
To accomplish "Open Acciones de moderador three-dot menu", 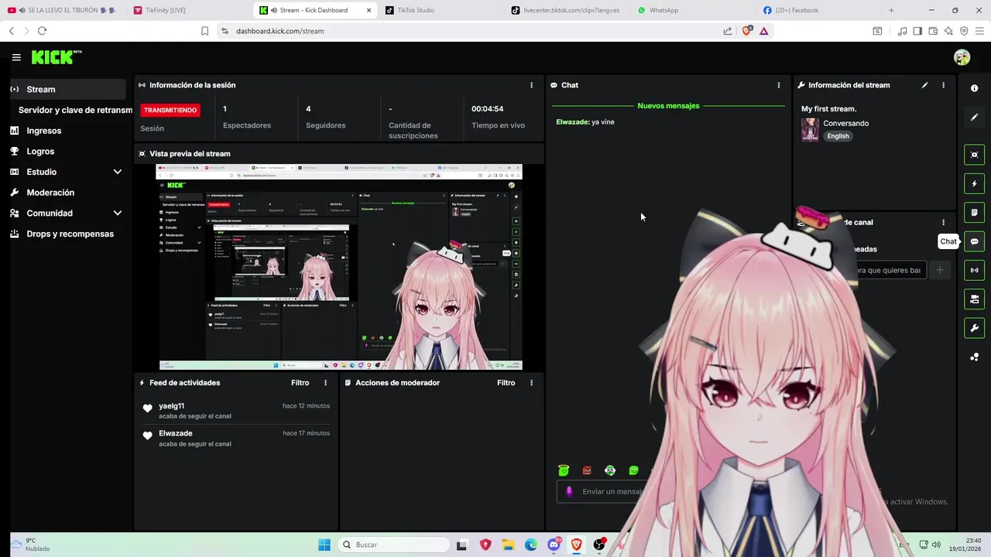I will coord(531,383).
